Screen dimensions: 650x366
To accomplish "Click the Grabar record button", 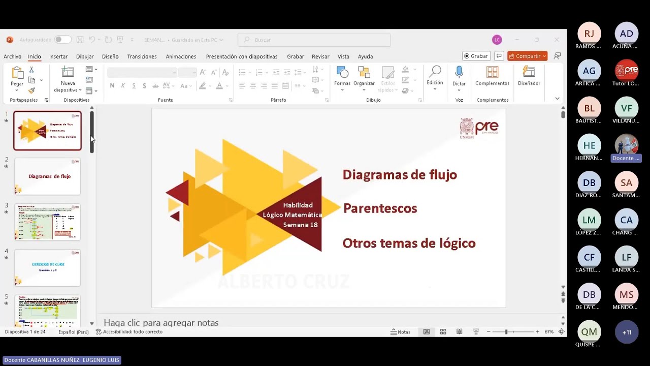I will pos(476,56).
